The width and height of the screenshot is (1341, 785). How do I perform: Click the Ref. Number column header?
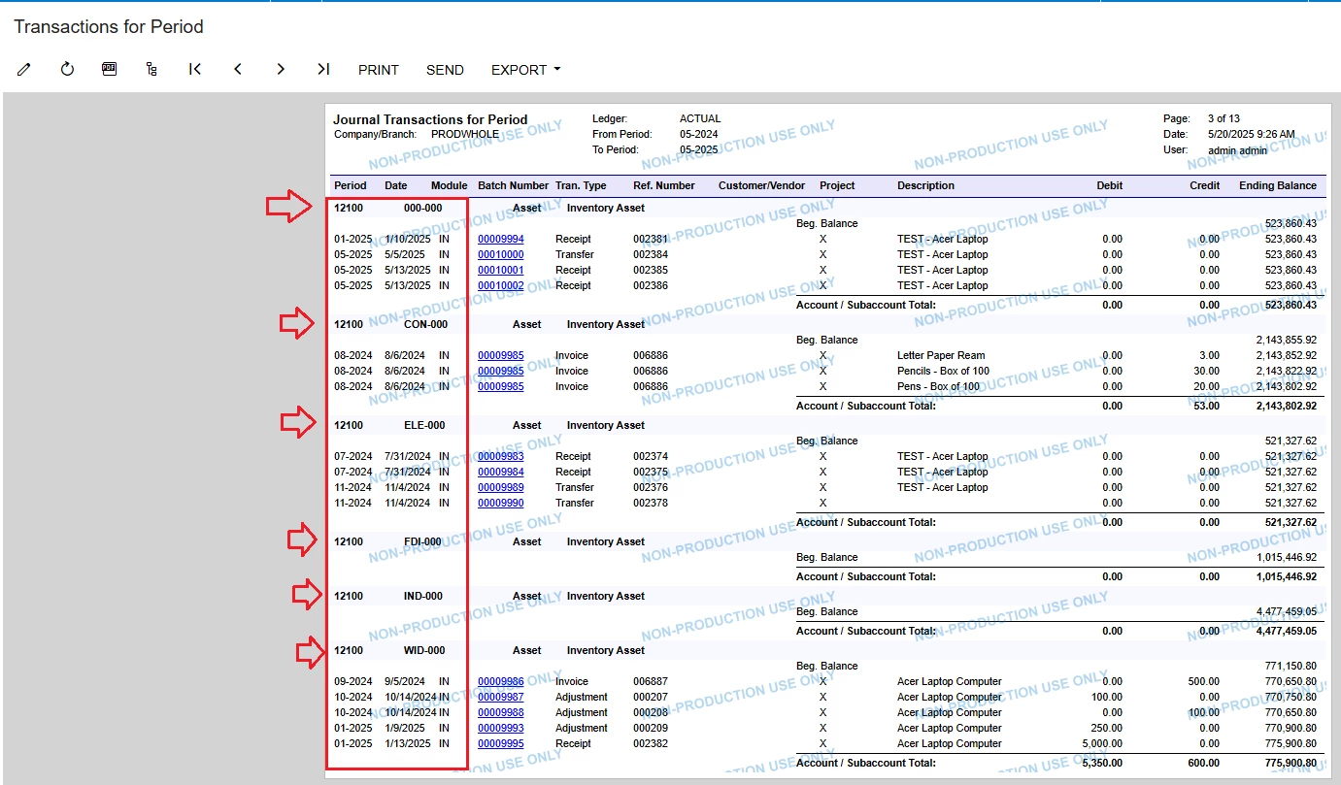click(664, 185)
